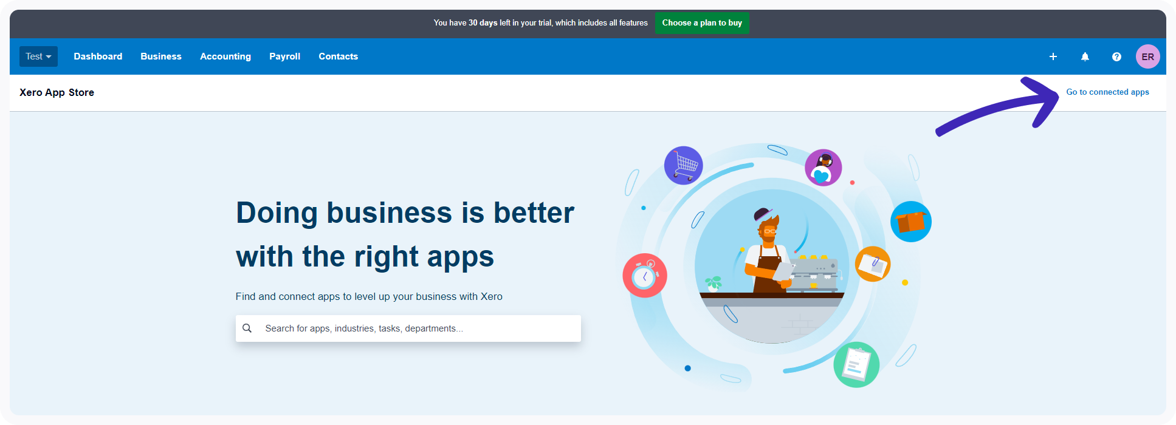Image resolution: width=1176 pixels, height=425 pixels.
Task: Open the ER user avatar menu
Action: pos(1147,56)
